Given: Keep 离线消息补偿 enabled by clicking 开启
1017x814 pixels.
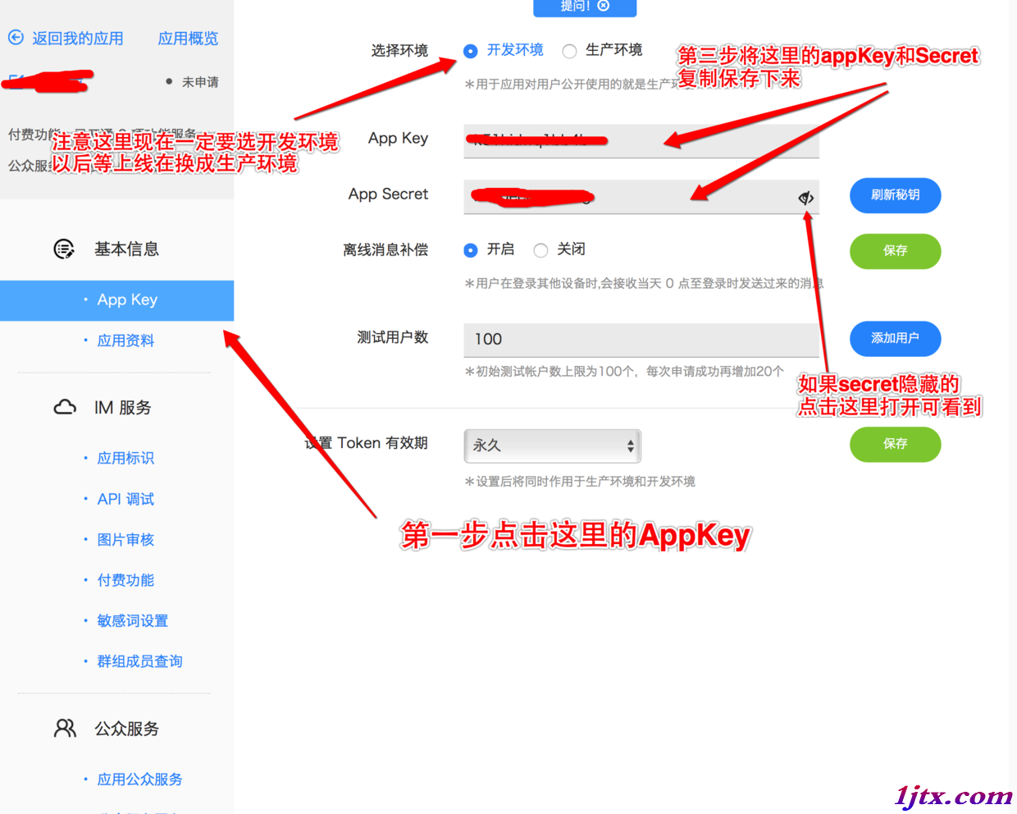Looking at the screenshot, I should (470, 249).
